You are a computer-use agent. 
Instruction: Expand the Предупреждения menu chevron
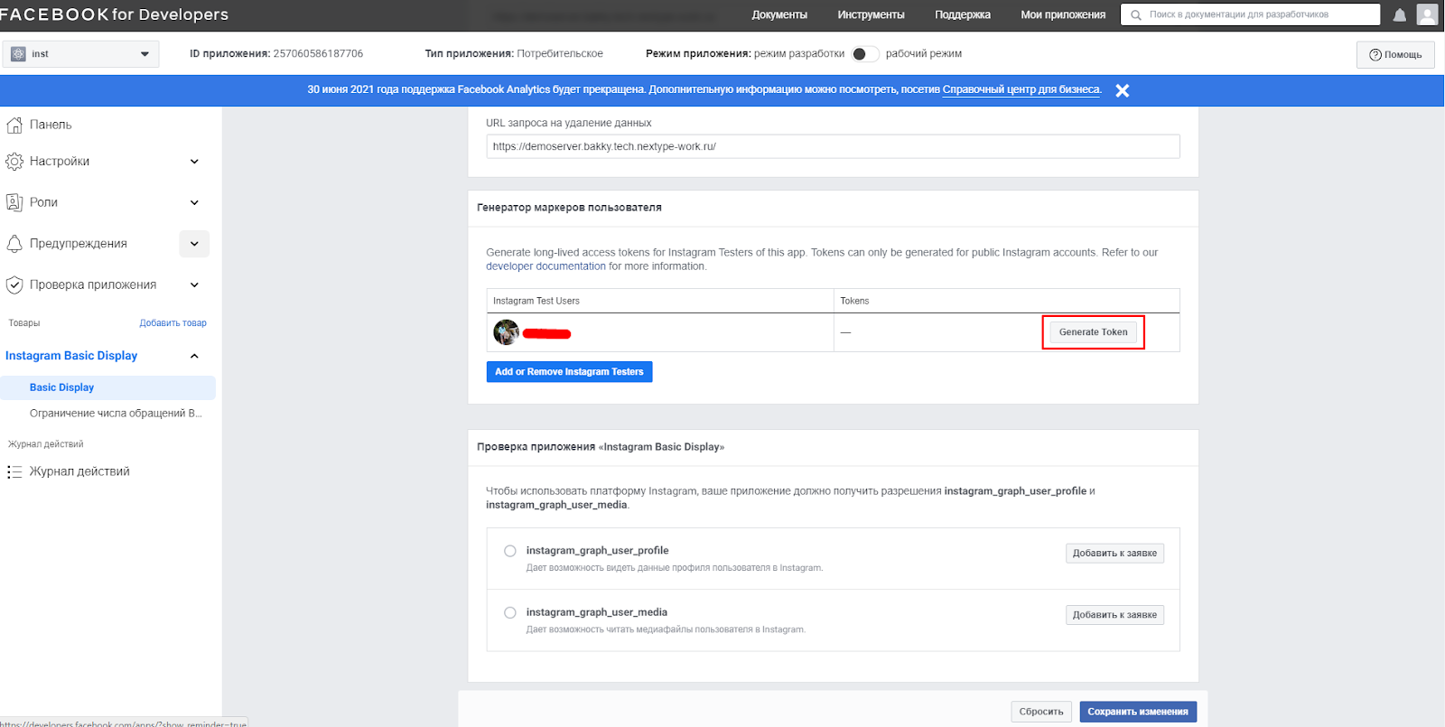[x=194, y=244]
